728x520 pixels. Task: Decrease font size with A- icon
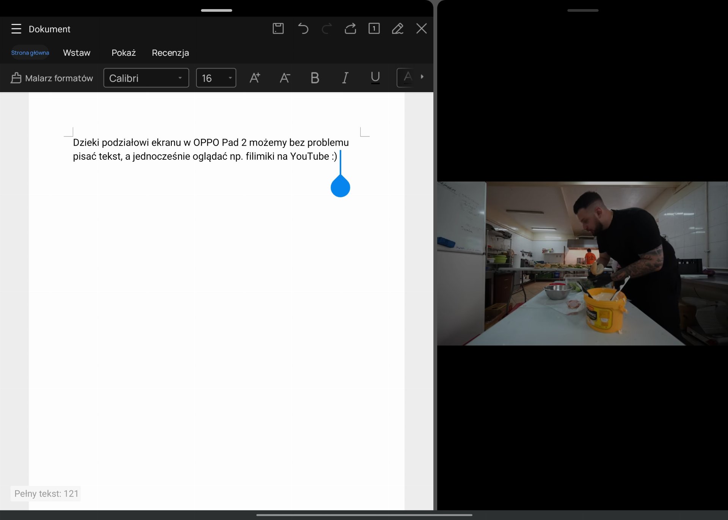285,78
